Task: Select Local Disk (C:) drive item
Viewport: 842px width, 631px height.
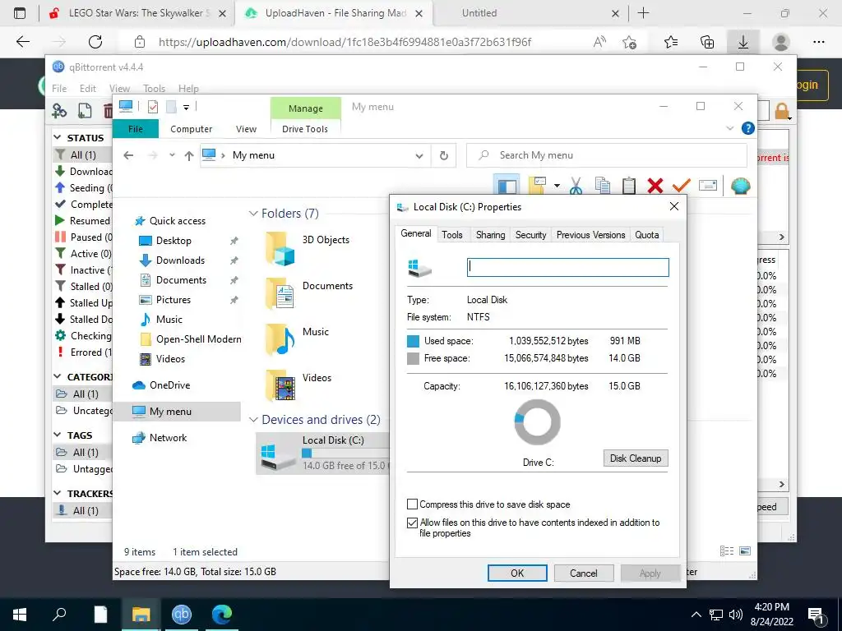Action: point(322,453)
